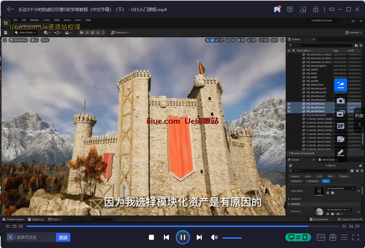The width and height of the screenshot is (365, 248).
Task: Take a screenshot with the camera icon
Action: click(x=340, y=101)
